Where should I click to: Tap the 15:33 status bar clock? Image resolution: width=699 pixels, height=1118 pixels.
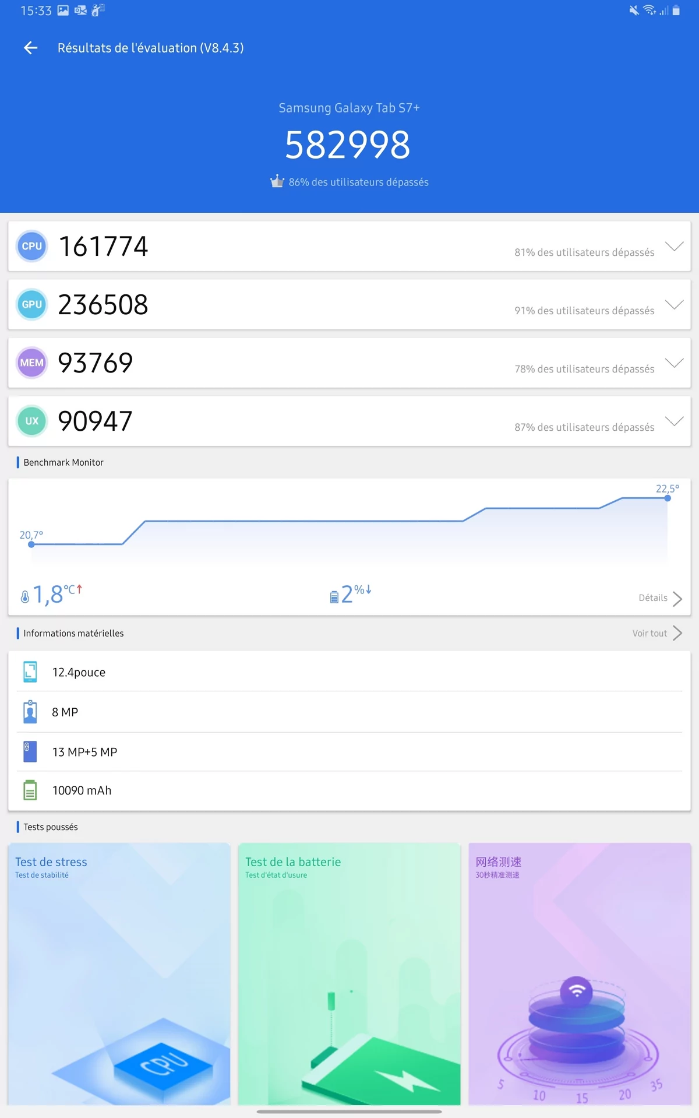[36, 10]
